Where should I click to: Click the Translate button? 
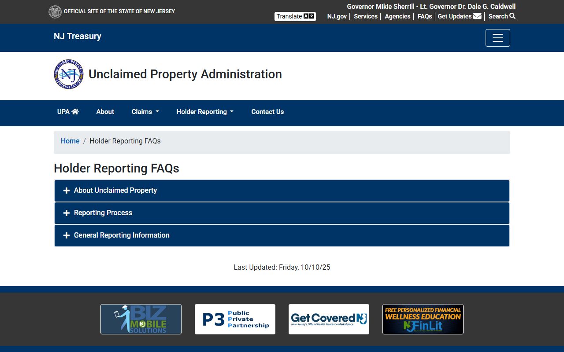[295, 16]
